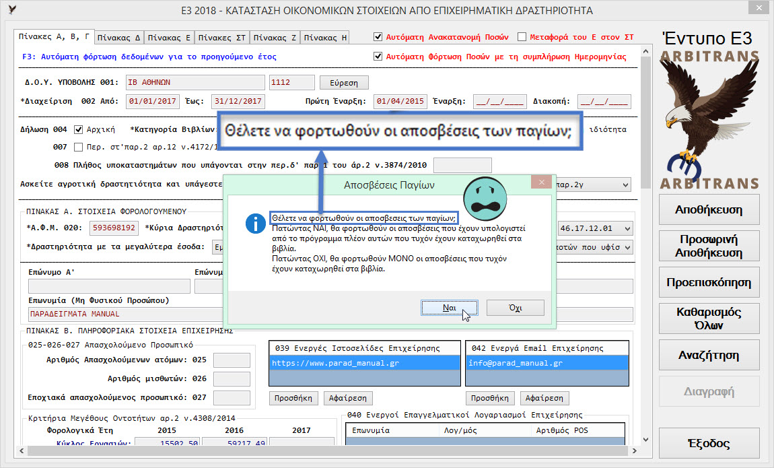Click the Αποθήκευση button
Viewport: 774px width, 468px height.
coord(709,210)
